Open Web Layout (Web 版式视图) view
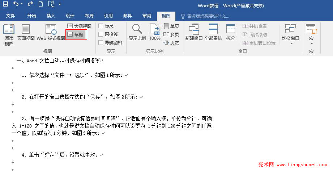333x171 pixels. [51, 32]
